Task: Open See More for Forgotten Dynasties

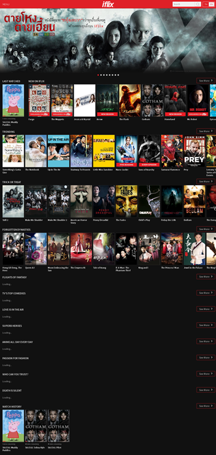Action: [206, 229]
